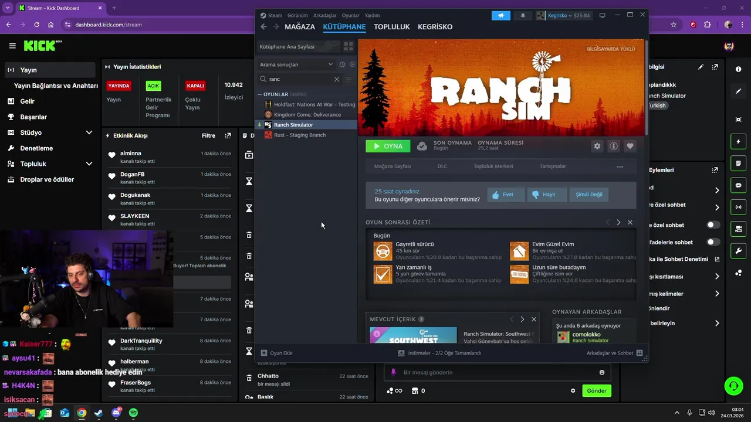Open Spotify from Windows taskbar

click(x=133, y=413)
